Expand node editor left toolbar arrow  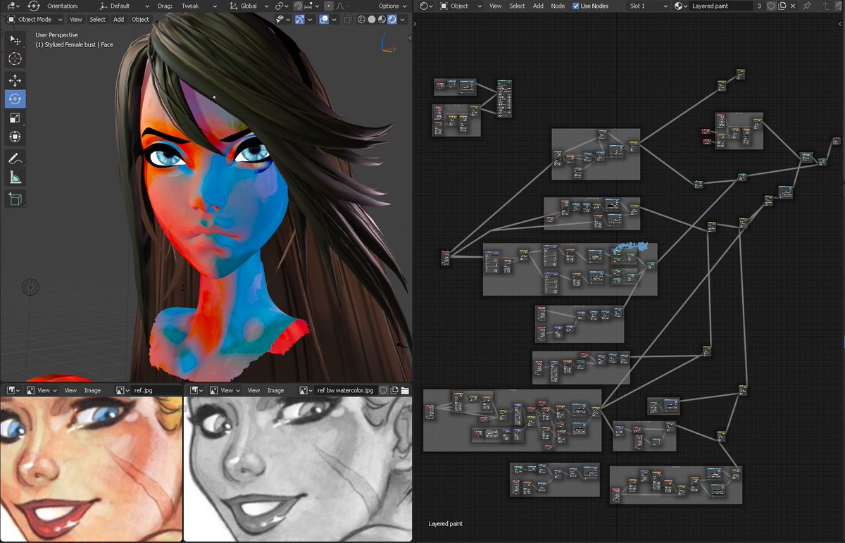click(415, 23)
